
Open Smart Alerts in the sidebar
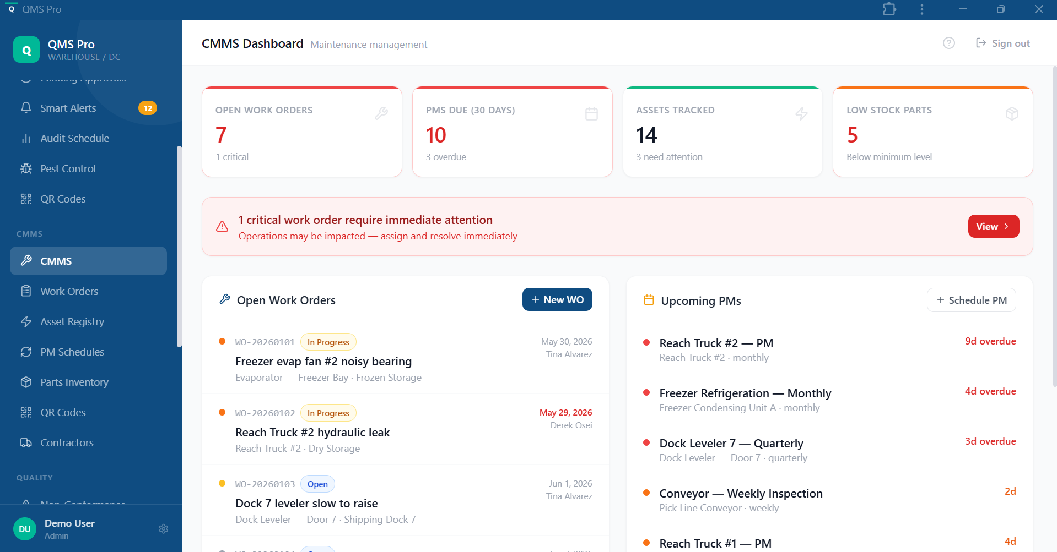[88, 108]
